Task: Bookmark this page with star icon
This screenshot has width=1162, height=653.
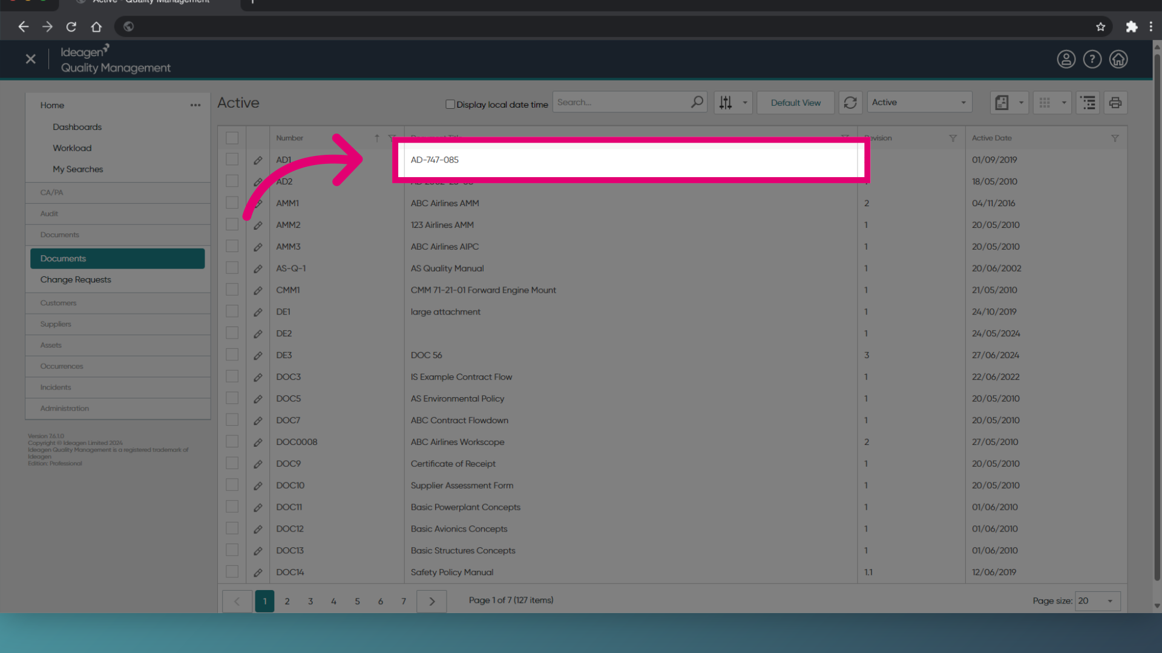Action: pos(1100,27)
